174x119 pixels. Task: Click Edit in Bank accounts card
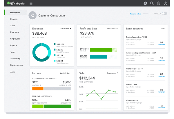(x=163, y=29)
